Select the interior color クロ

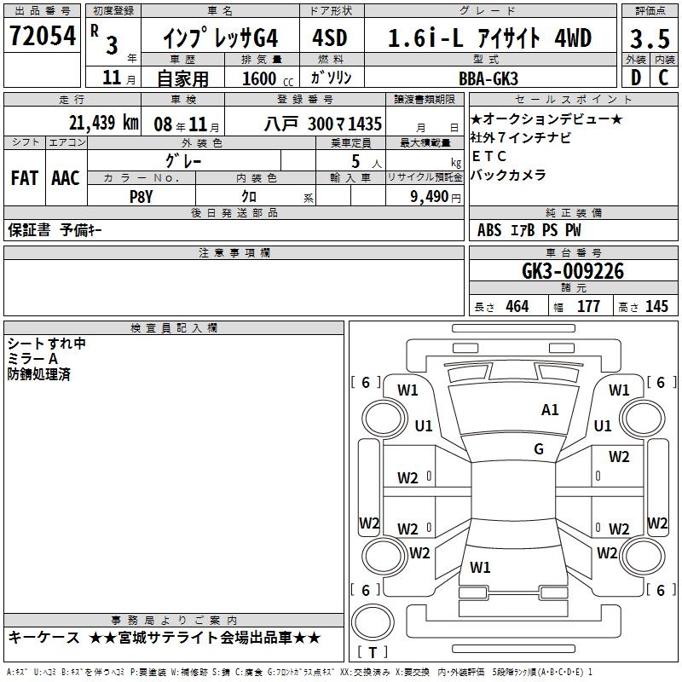pos(249,197)
